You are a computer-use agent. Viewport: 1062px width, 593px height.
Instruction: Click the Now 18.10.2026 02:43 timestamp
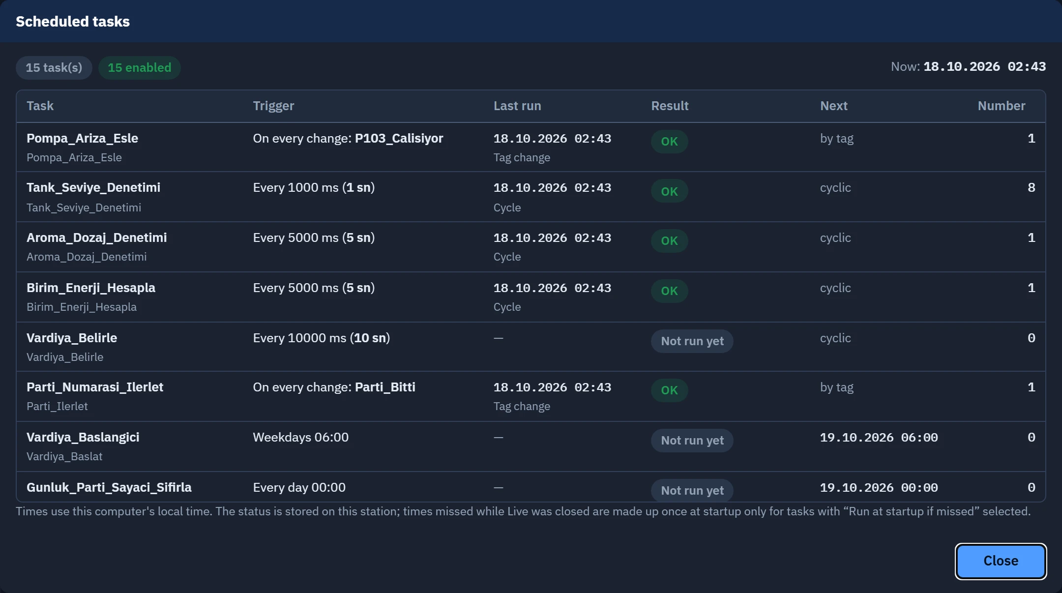[x=984, y=67]
